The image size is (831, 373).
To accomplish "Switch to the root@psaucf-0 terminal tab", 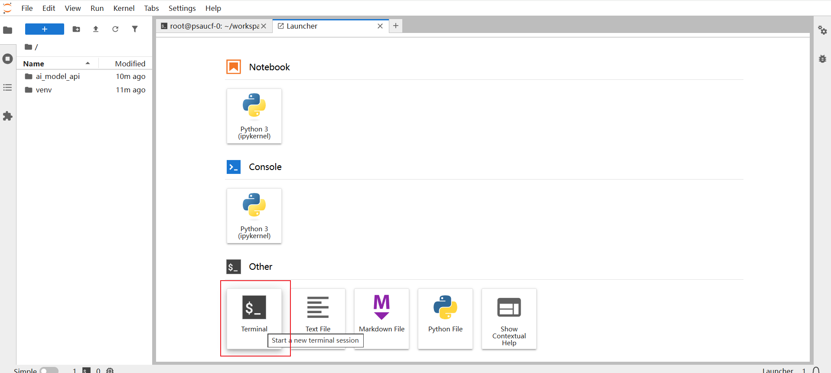I will (x=214, y=26).
